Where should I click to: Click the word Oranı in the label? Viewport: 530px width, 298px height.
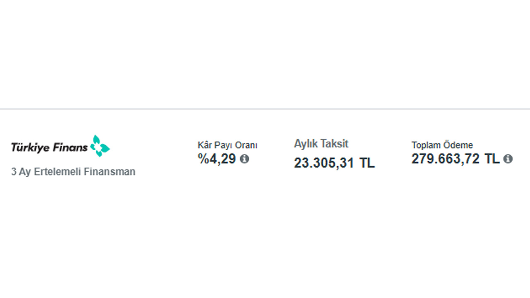(x=246, y=145)
